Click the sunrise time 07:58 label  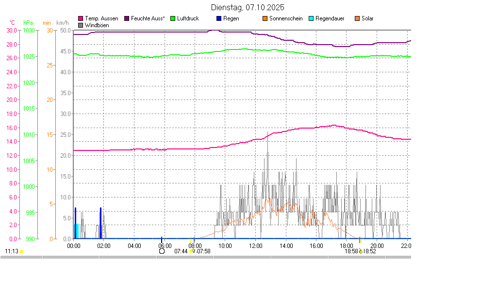coord(204,251)
